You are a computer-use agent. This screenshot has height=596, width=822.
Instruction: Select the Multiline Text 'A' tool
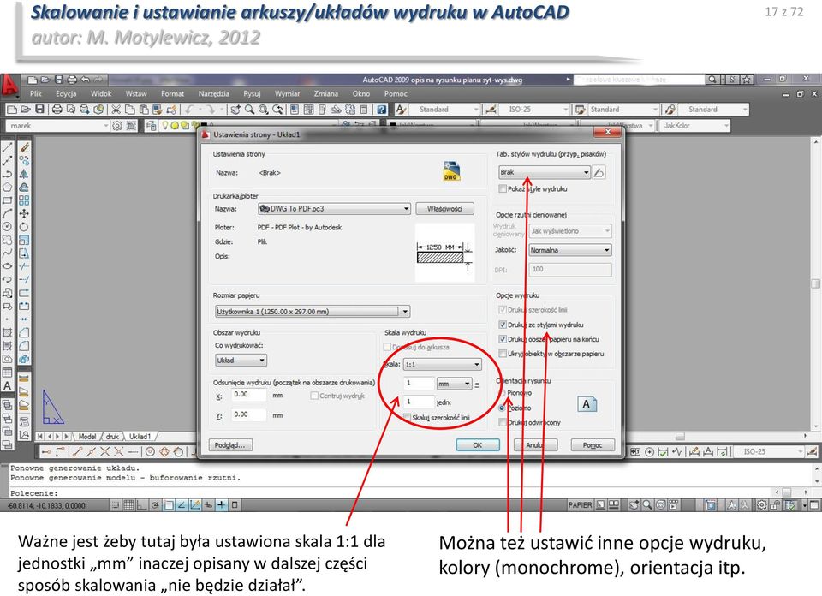coord(8,386)
